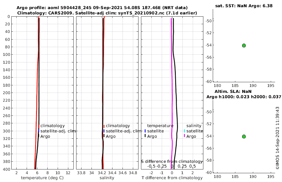Click the 'salinity' x-axis label
The image size is (282, 182).
(x=107, y=178)
